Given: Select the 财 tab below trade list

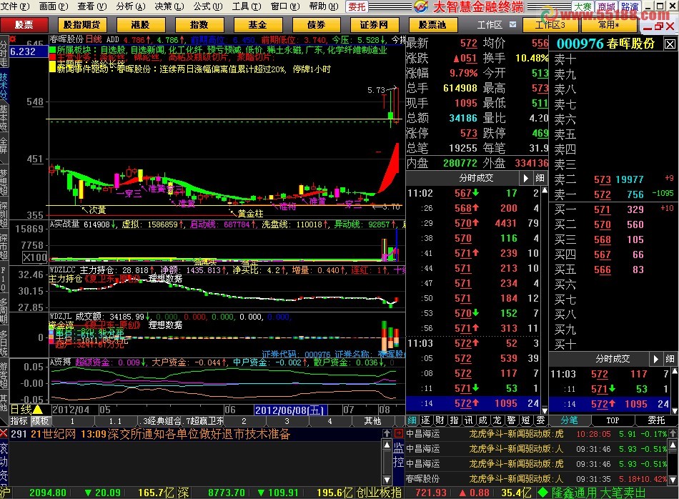Looking at the screenshot, I should pyautogui.click(x=440, y=420).
